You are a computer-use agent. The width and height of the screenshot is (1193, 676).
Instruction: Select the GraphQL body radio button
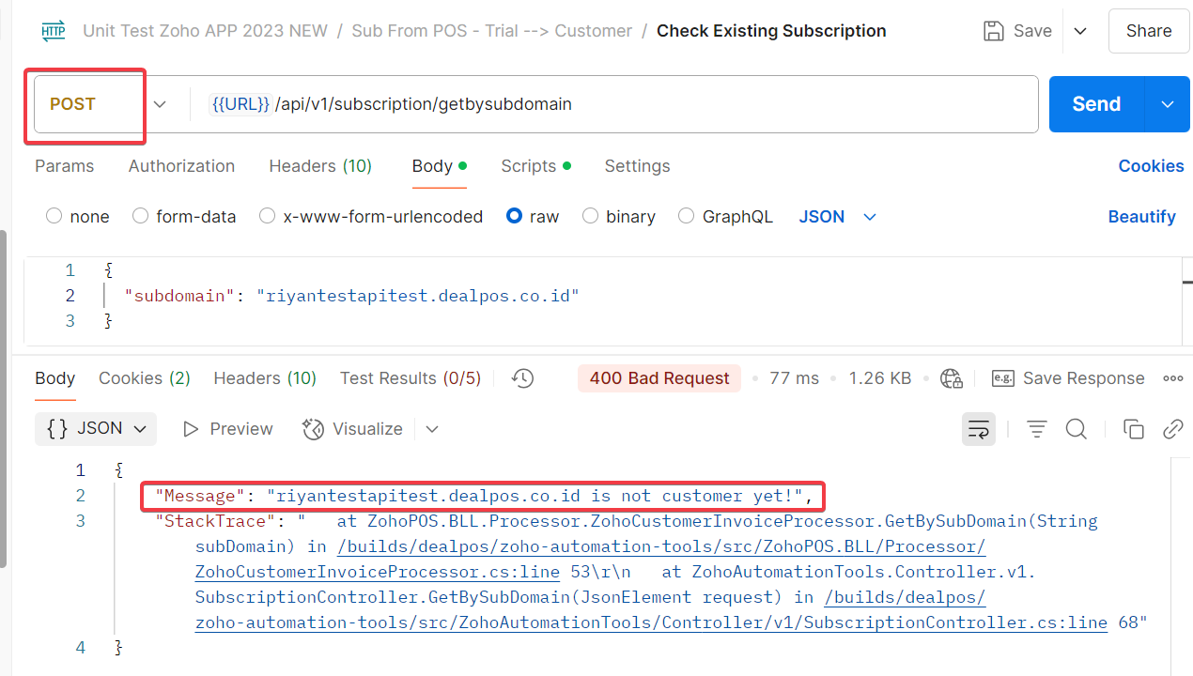687,216
